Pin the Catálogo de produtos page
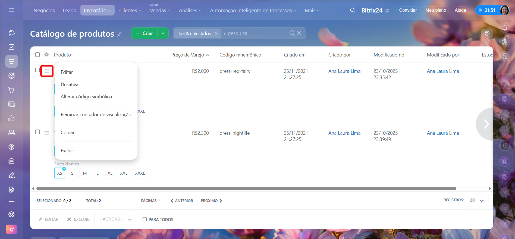 pos(119,34)
